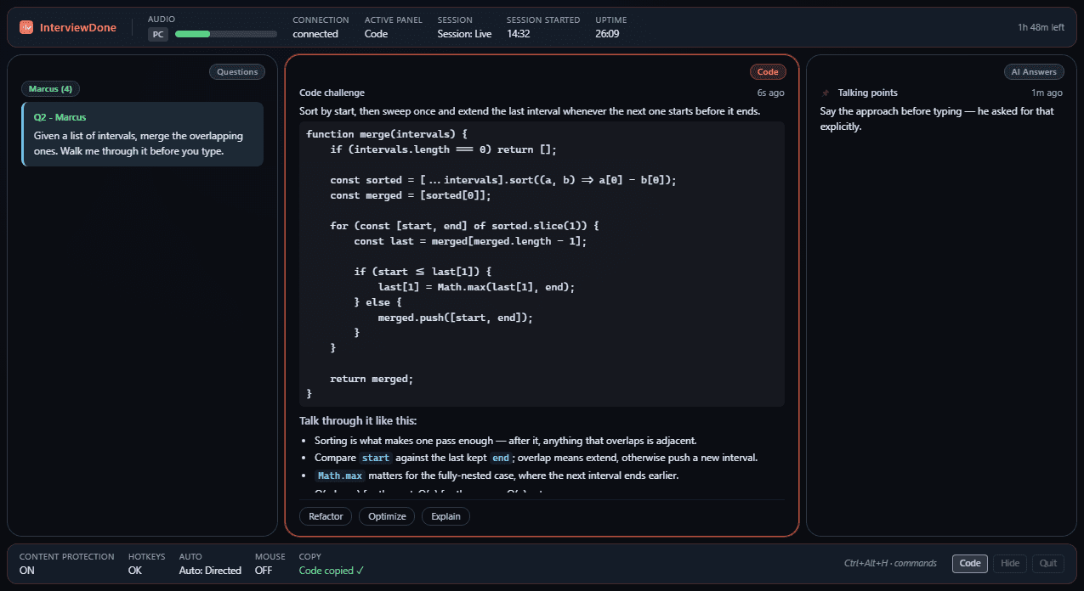This screenshot has width=1084, height=591.
Task: Toggle the Content Protection ON status
Action: (x=27, y=571)
